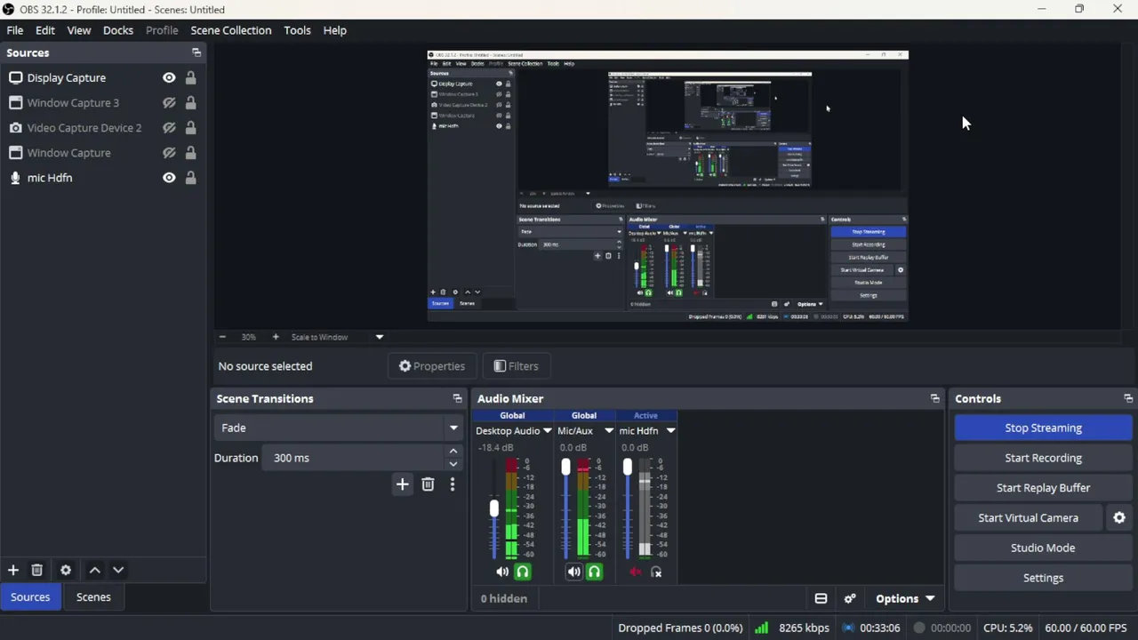Open transition properties three-dot menu
Viewport: 1138px width, 640px height.
(453, 484)
